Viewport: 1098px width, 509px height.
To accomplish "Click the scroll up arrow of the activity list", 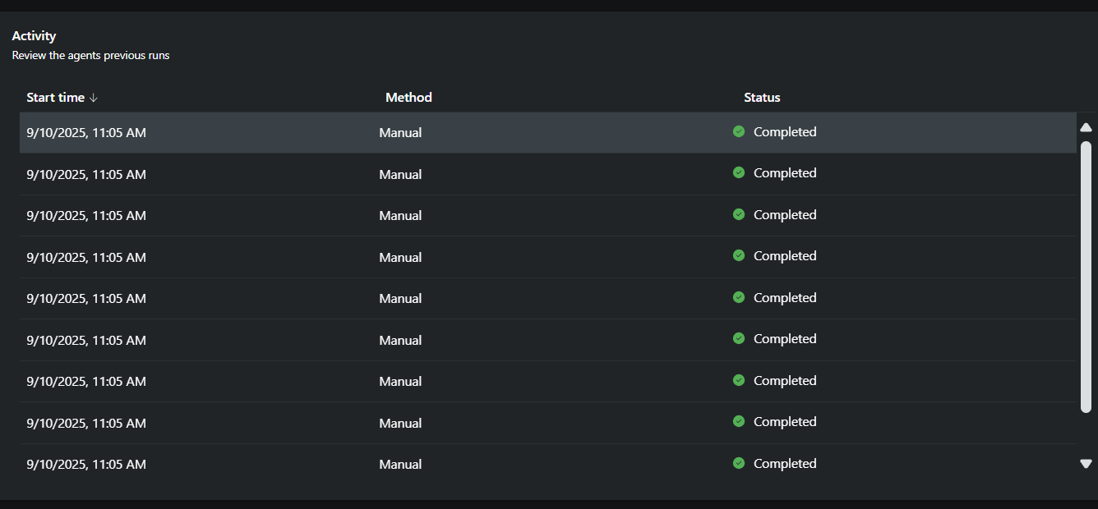I will click(x=1086, y=127).
